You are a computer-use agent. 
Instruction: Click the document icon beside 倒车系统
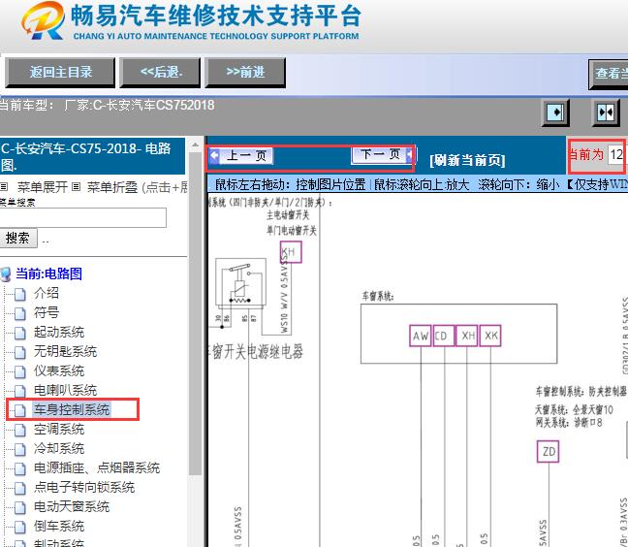tap(20, 527)
